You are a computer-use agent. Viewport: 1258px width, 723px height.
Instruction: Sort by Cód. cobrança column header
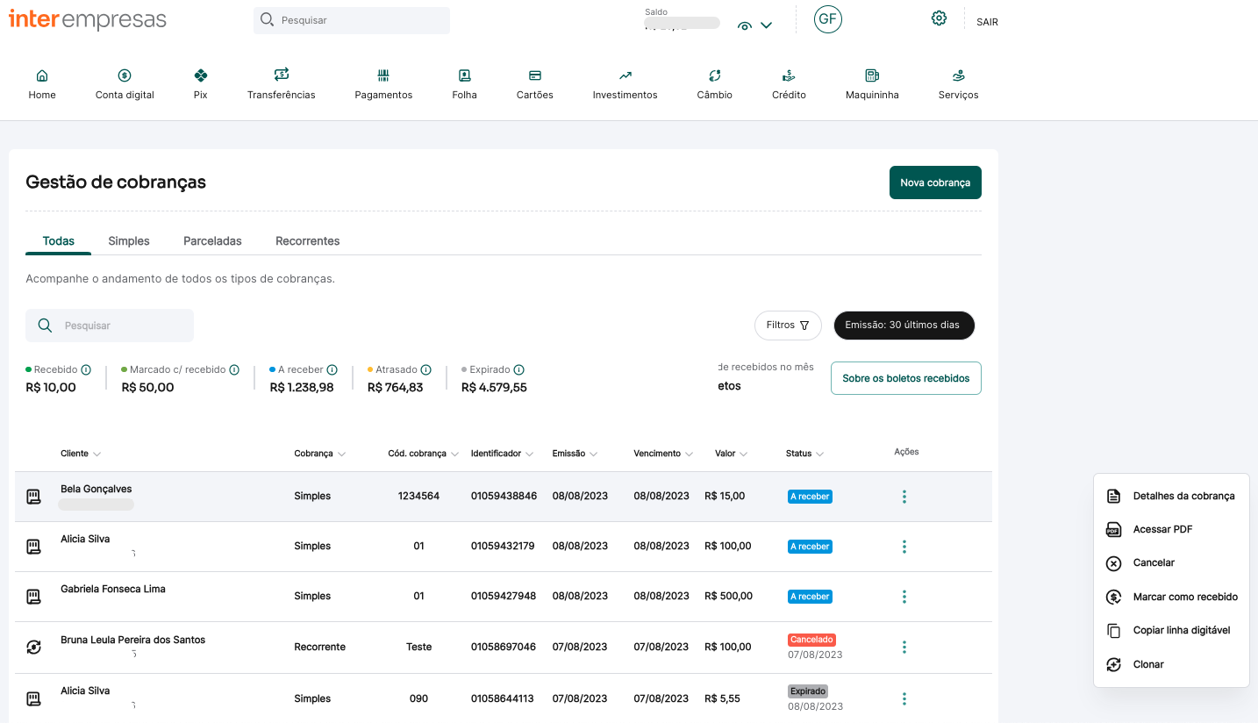(424, 454)
